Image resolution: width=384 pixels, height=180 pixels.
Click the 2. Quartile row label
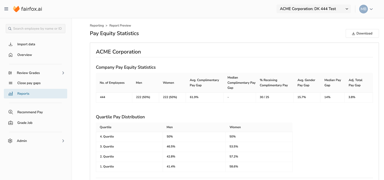pyautogui.click(x=107, y=157)
